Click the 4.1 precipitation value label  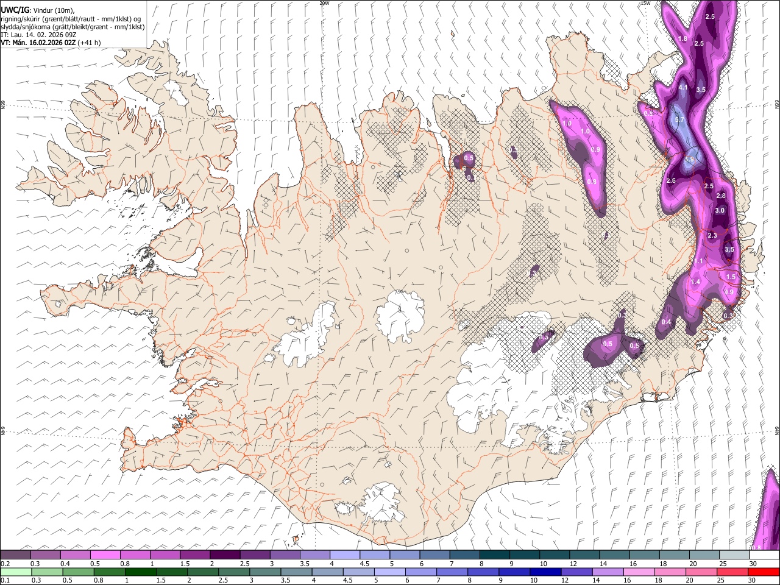point(683,88)
